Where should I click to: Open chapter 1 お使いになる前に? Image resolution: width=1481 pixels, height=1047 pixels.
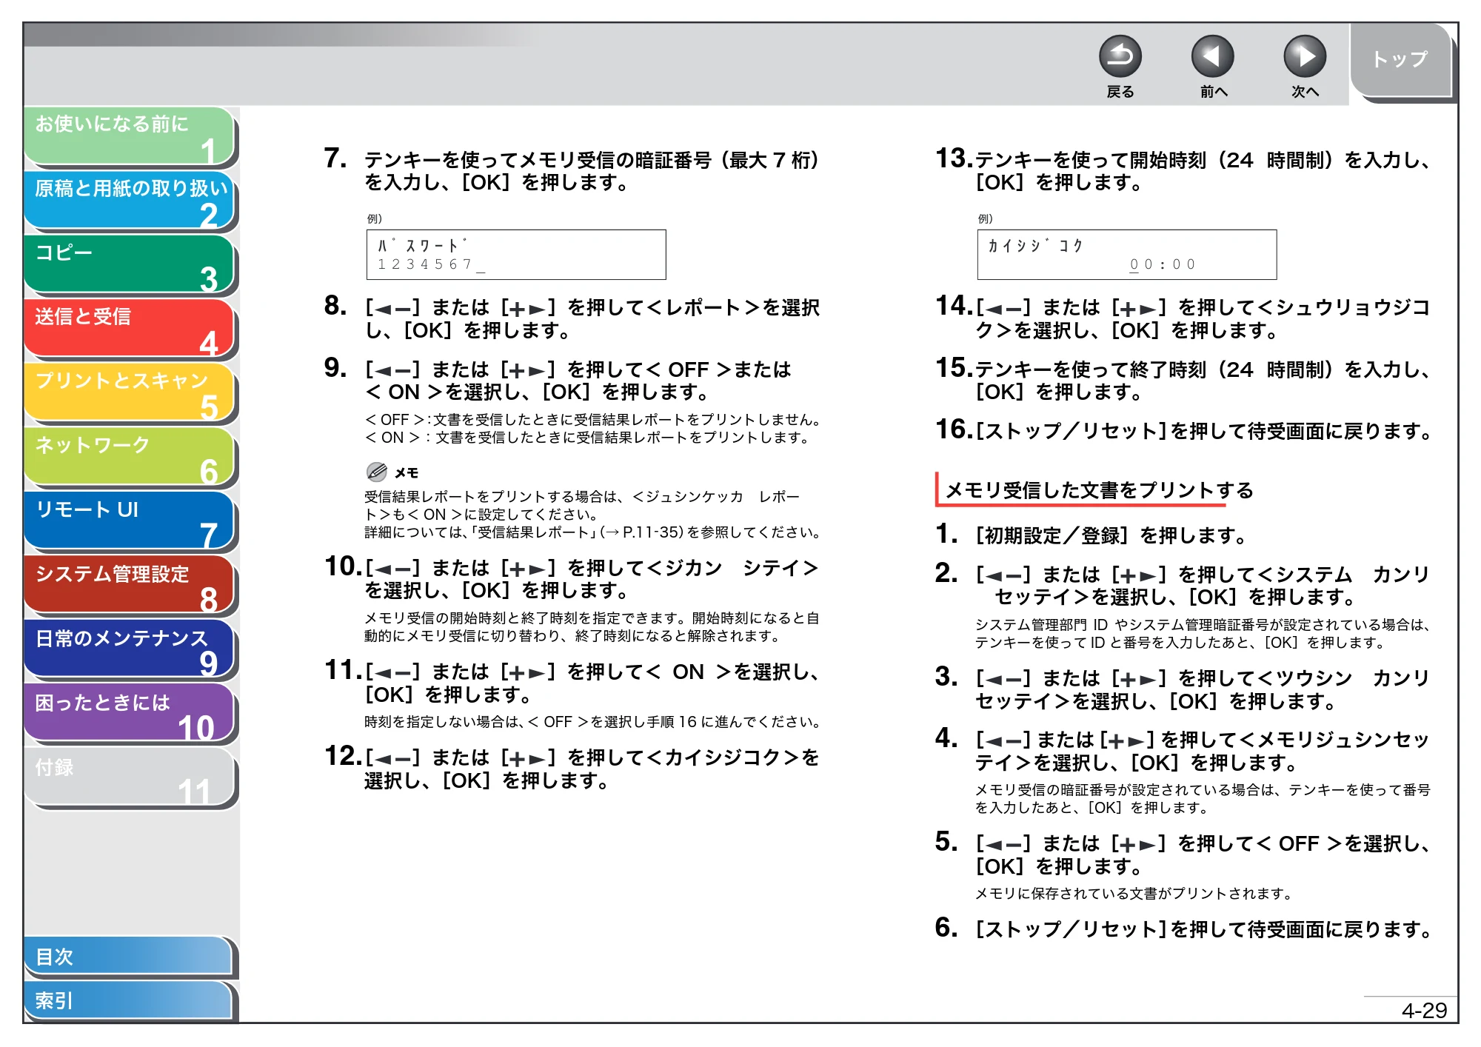[x=130, y=136]
